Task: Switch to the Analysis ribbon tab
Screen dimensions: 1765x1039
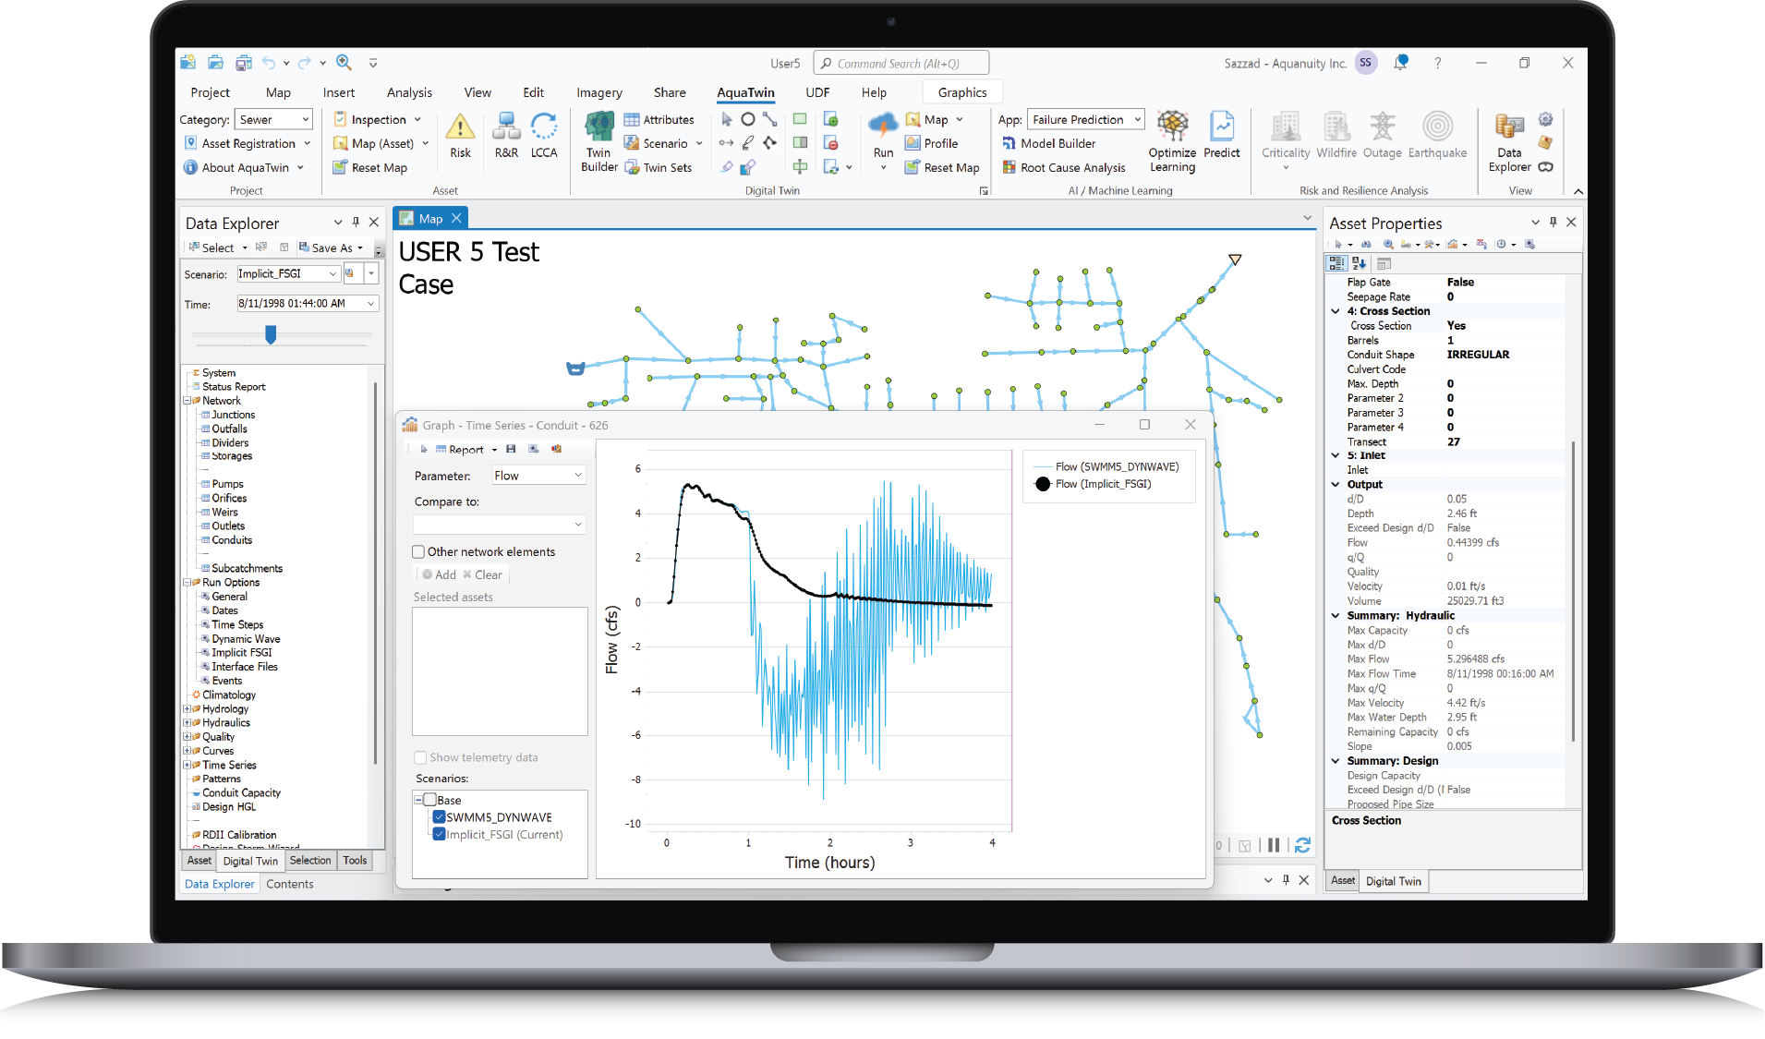Action: click(409, 92)
